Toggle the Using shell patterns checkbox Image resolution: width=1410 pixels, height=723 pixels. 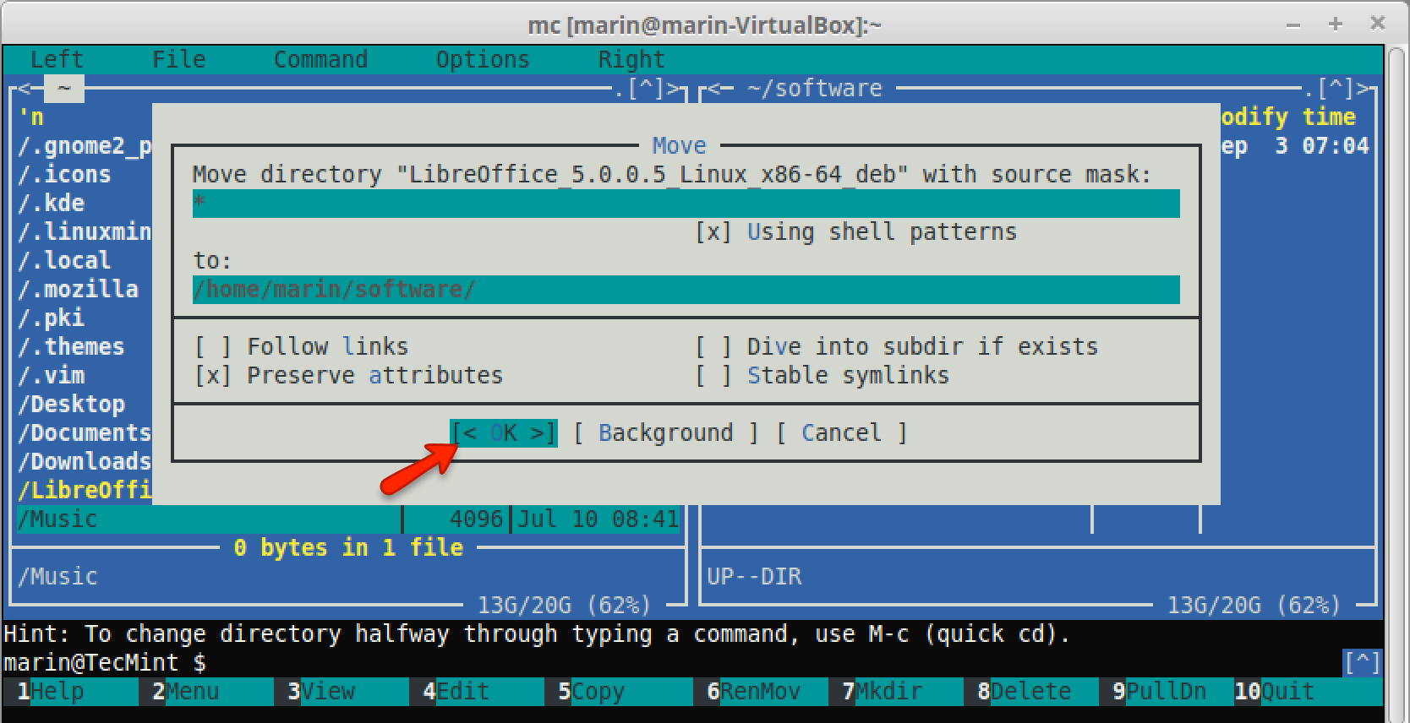tap(713, 232)
